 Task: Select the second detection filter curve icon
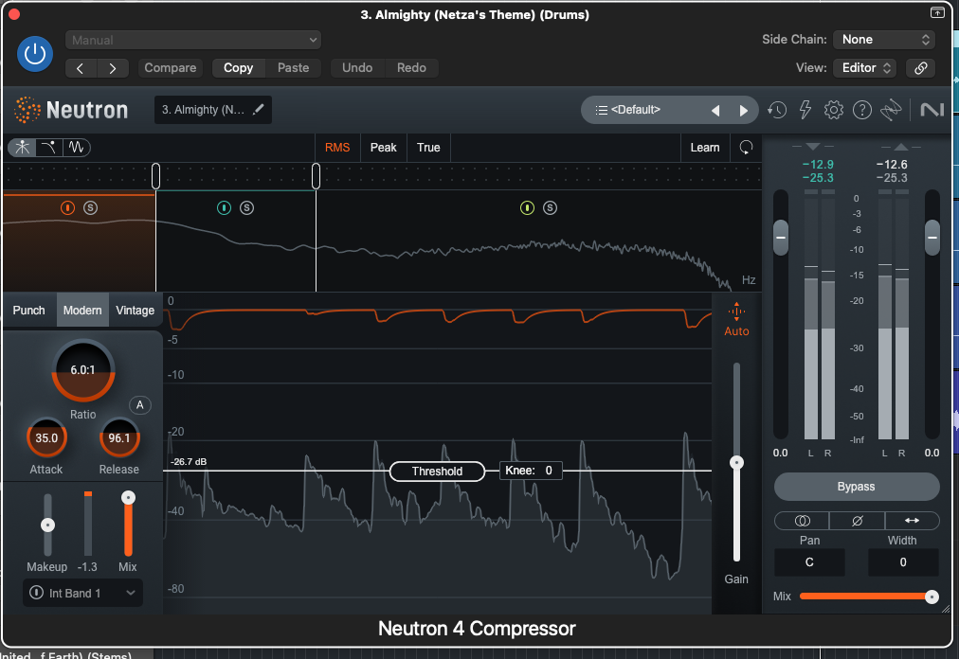(49, 148)
